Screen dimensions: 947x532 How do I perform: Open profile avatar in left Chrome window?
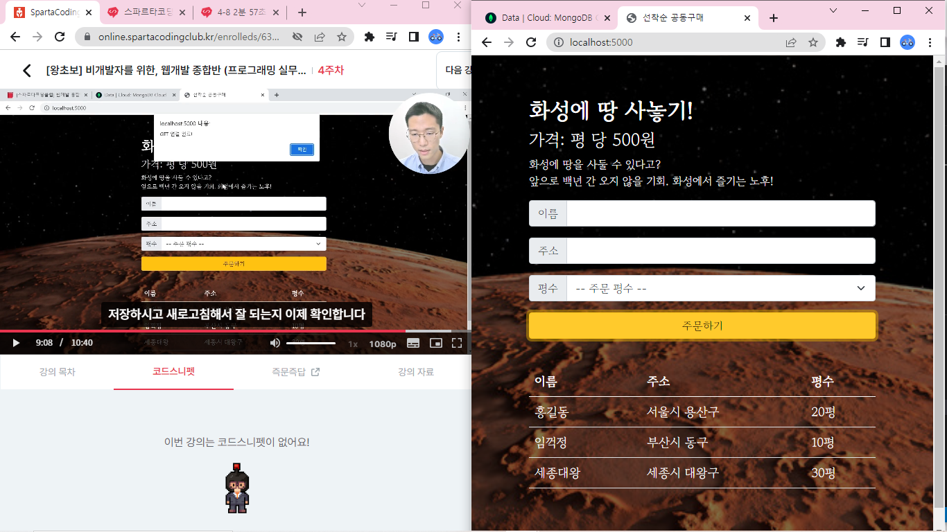point(436,37)
